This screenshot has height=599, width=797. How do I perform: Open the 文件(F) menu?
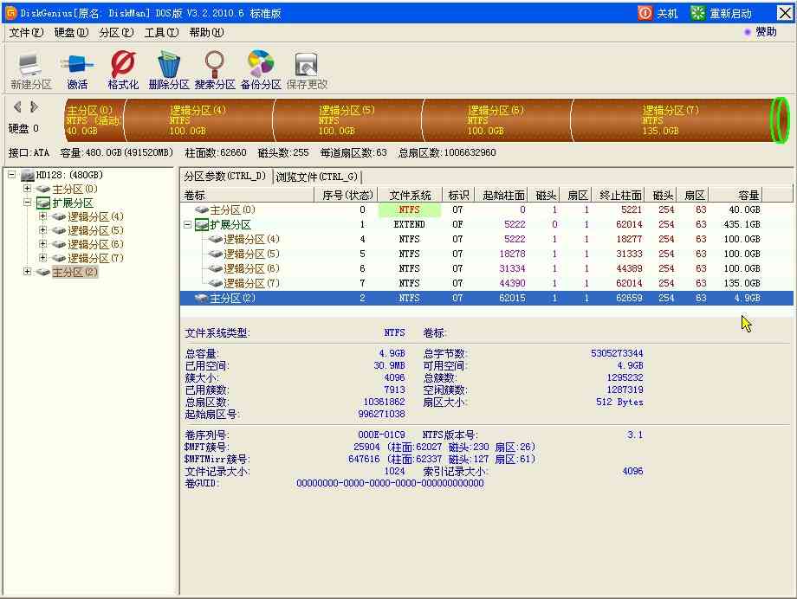coord(27,33)
